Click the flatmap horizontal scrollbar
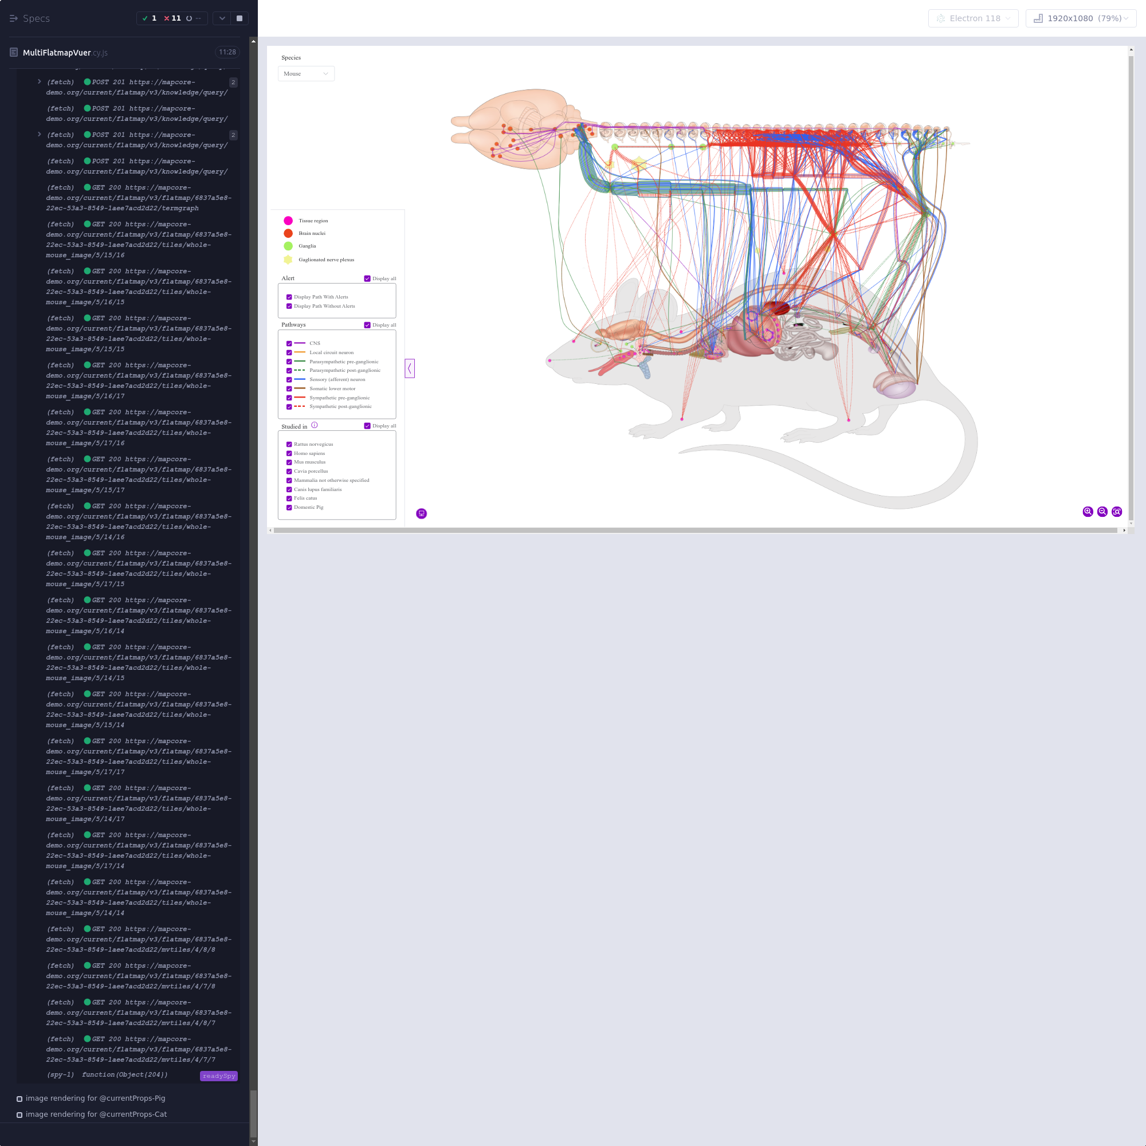Viewport: 1146px width, 1146px height. pos(694,530)
